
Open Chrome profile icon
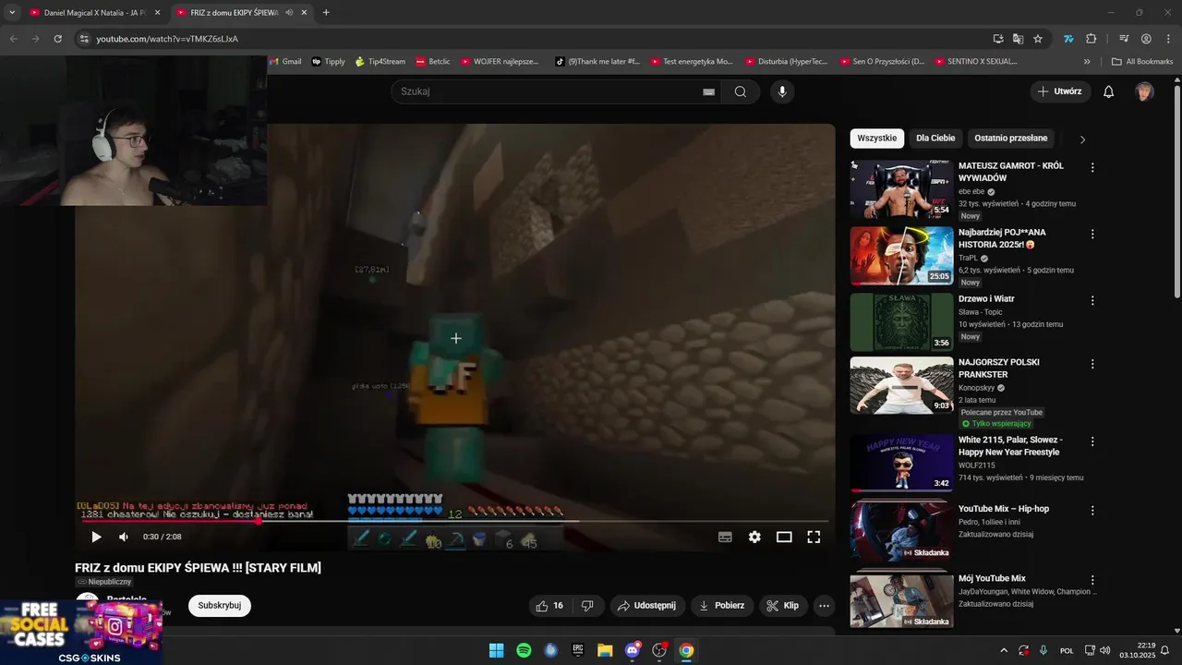coord(1146,39)
